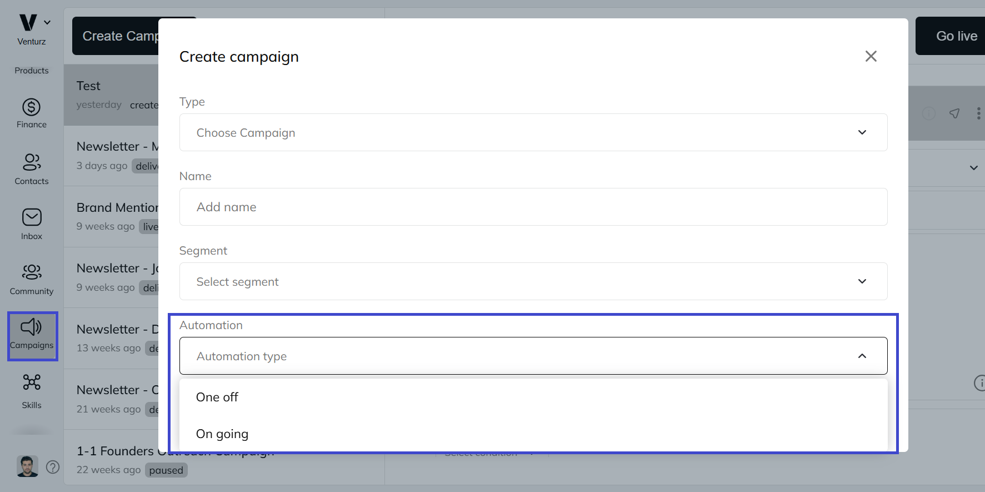Open the three-dot overflow menu
The width and height of the screenshot is (985, 492).
(x=978, y=113)
